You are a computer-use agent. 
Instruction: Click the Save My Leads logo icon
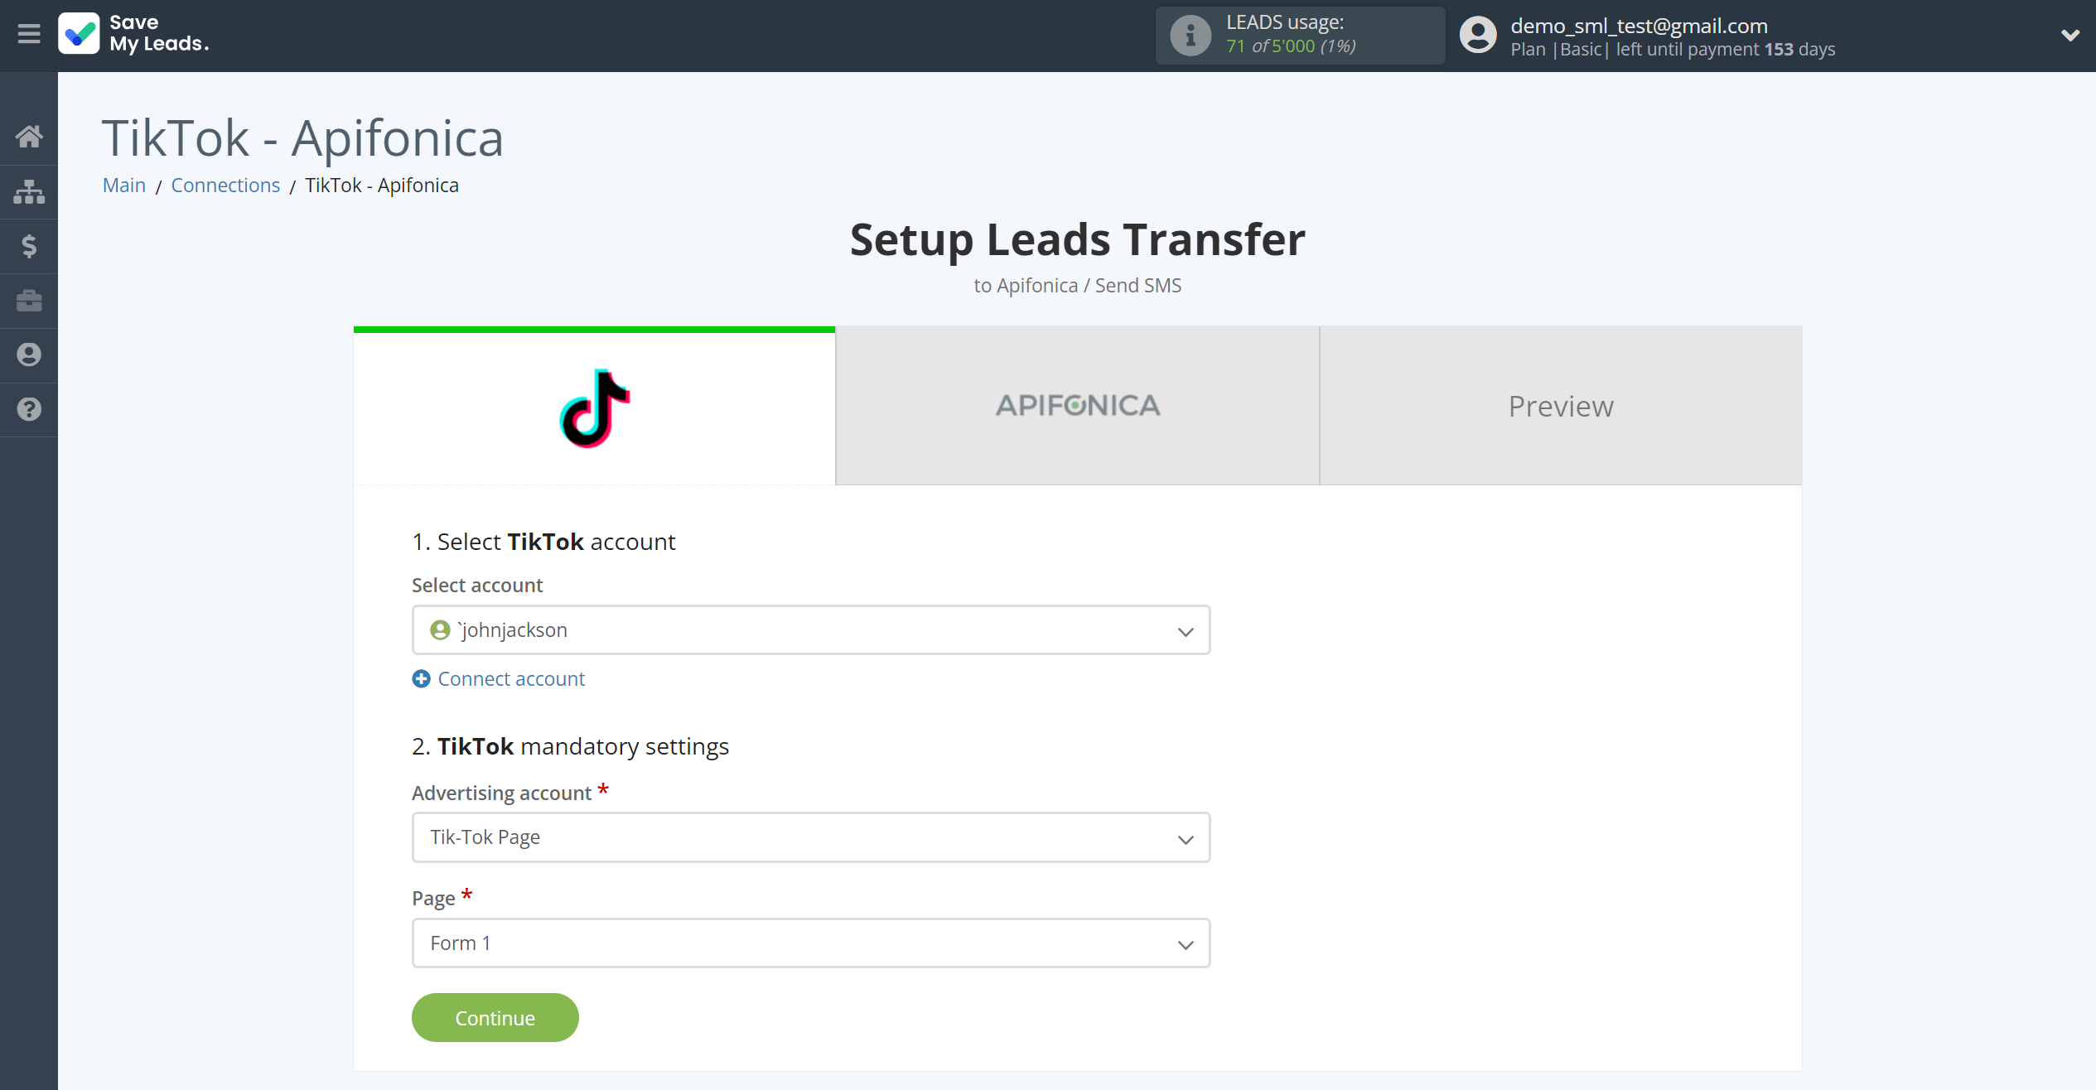tap(78, 33)
